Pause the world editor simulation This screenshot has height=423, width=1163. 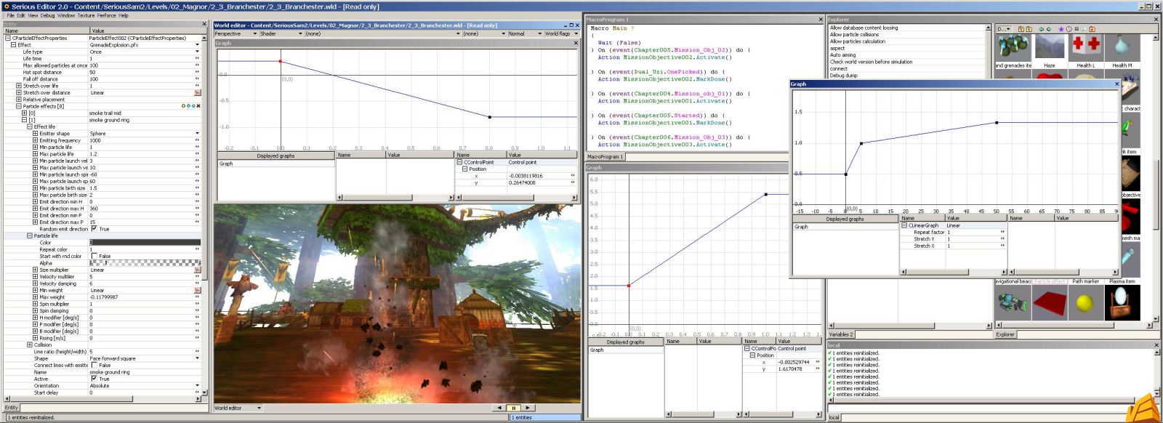[x=513, y=408]
